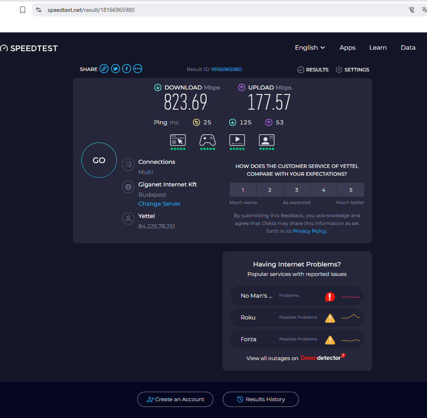427x418 pixels.
Task: Open Results History
Action: (261, 399)
